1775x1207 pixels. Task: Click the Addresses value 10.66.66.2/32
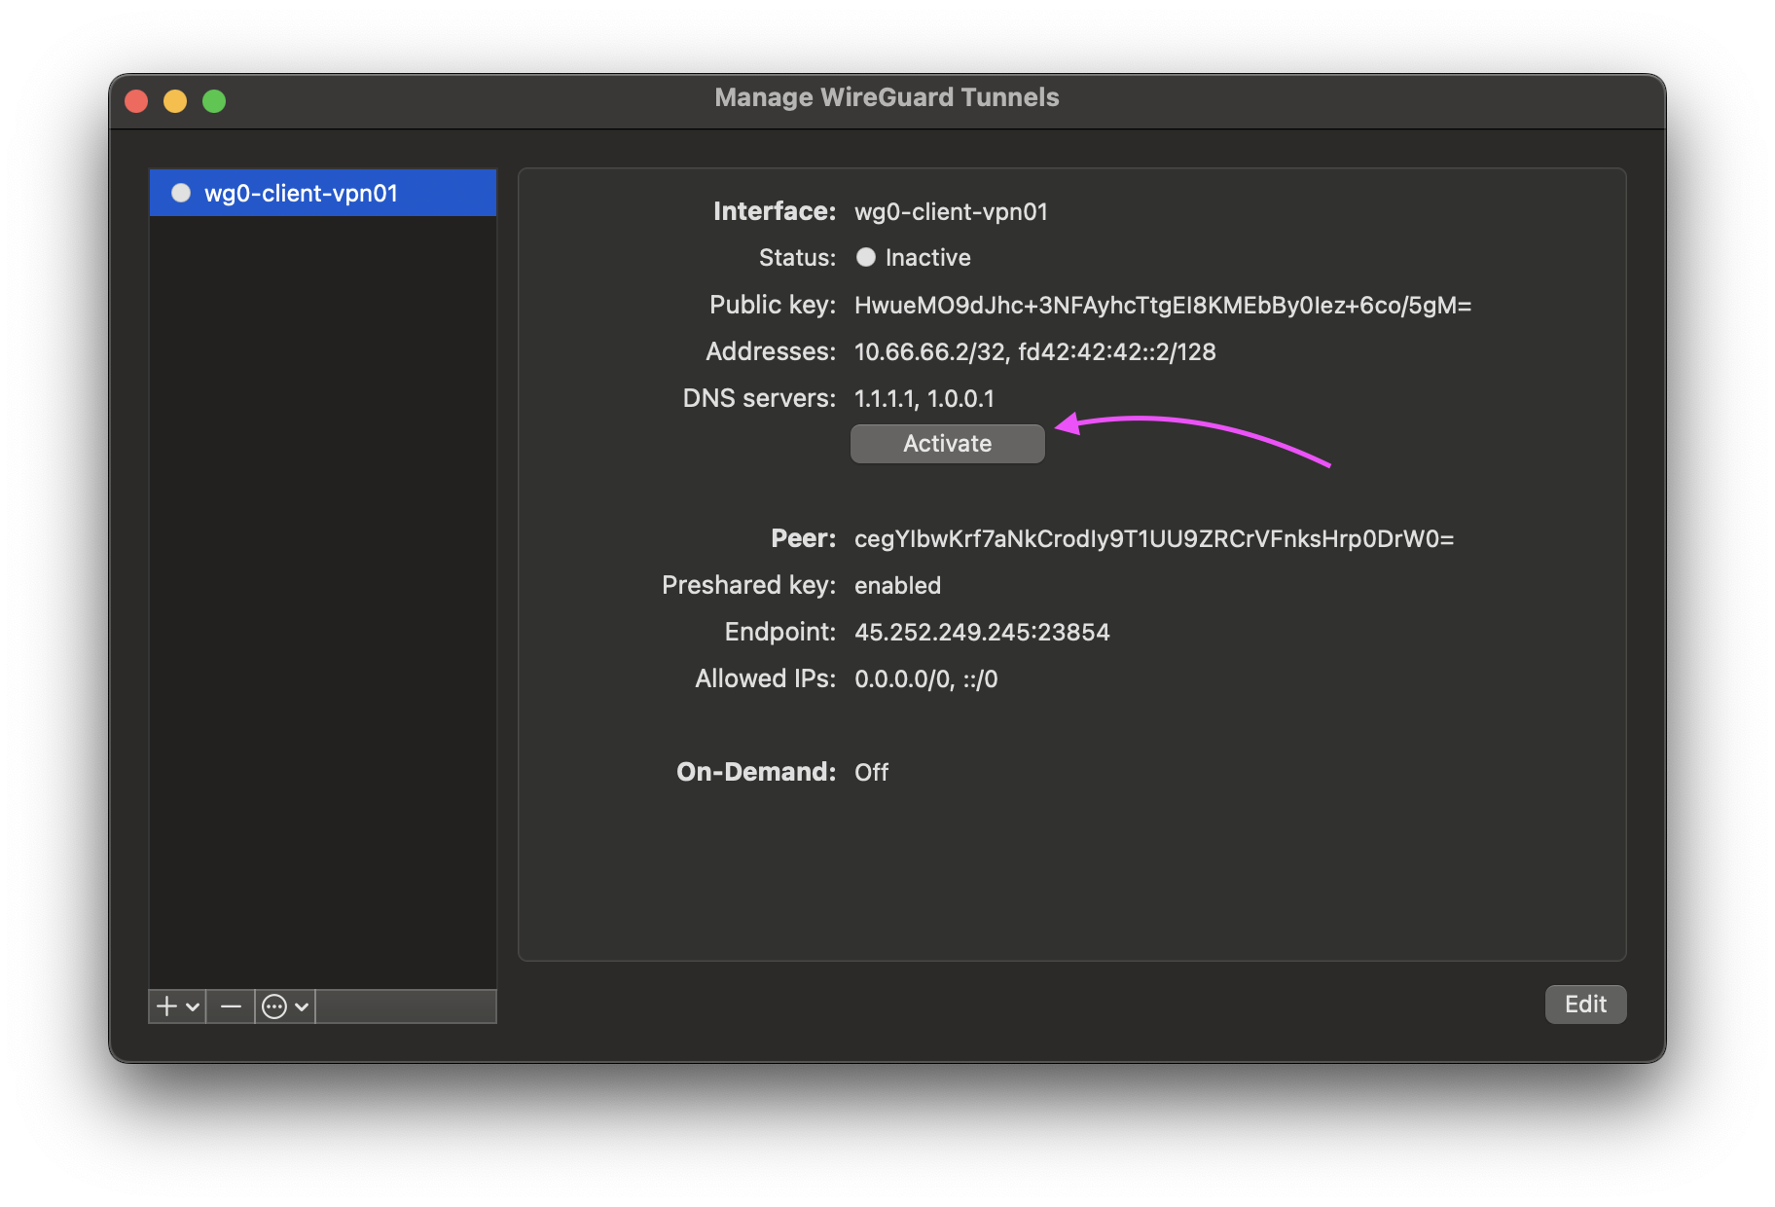coord(929,352)
